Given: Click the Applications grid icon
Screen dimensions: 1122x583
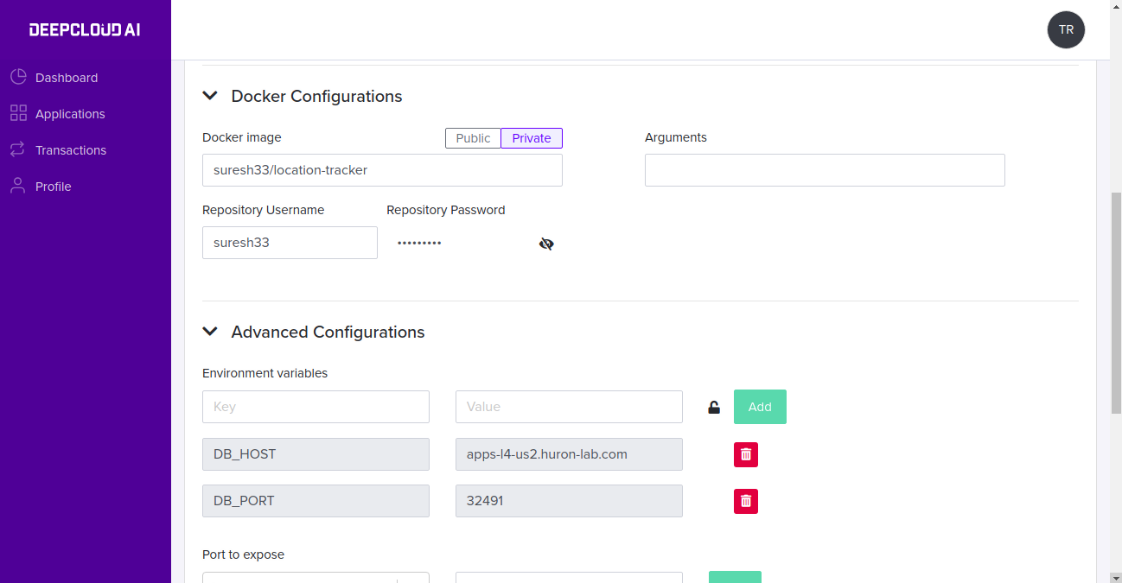Looking at the screenshot, I should tap(18, 113).
